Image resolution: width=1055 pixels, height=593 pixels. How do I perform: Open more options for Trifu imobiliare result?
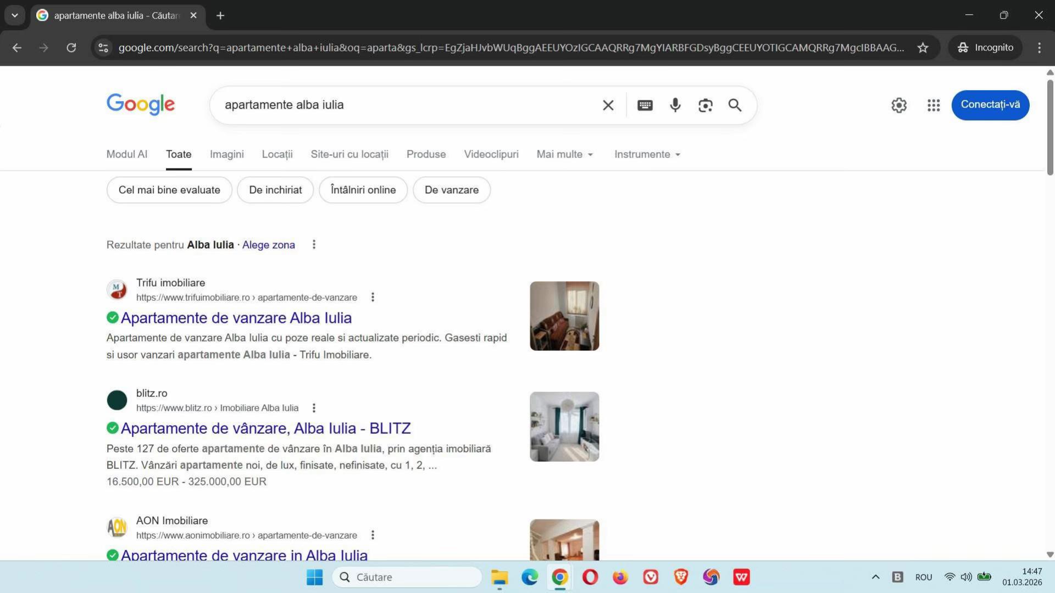point(373,297)
